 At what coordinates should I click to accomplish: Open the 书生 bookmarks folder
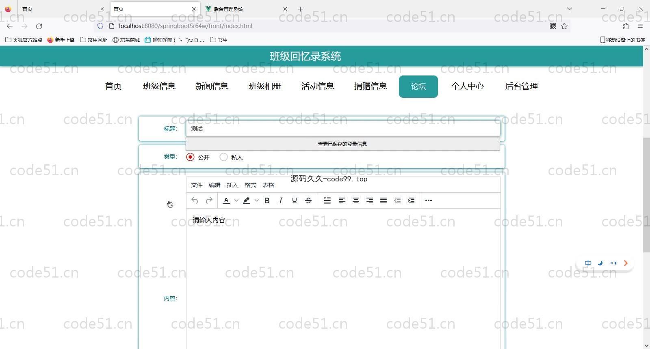coord(219,40)
